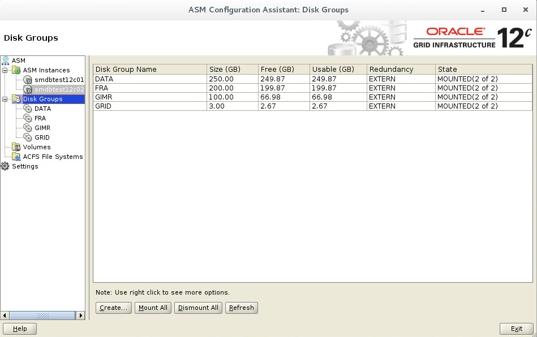Click the smdbtest12c01 instance icon
The width and height of the screenshot is (537, 337).
28,80
